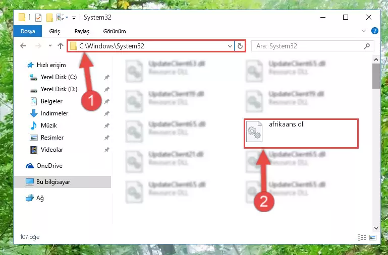Click the folder icon in the title bar
388x255 pixels.
(x=22, y=17)
